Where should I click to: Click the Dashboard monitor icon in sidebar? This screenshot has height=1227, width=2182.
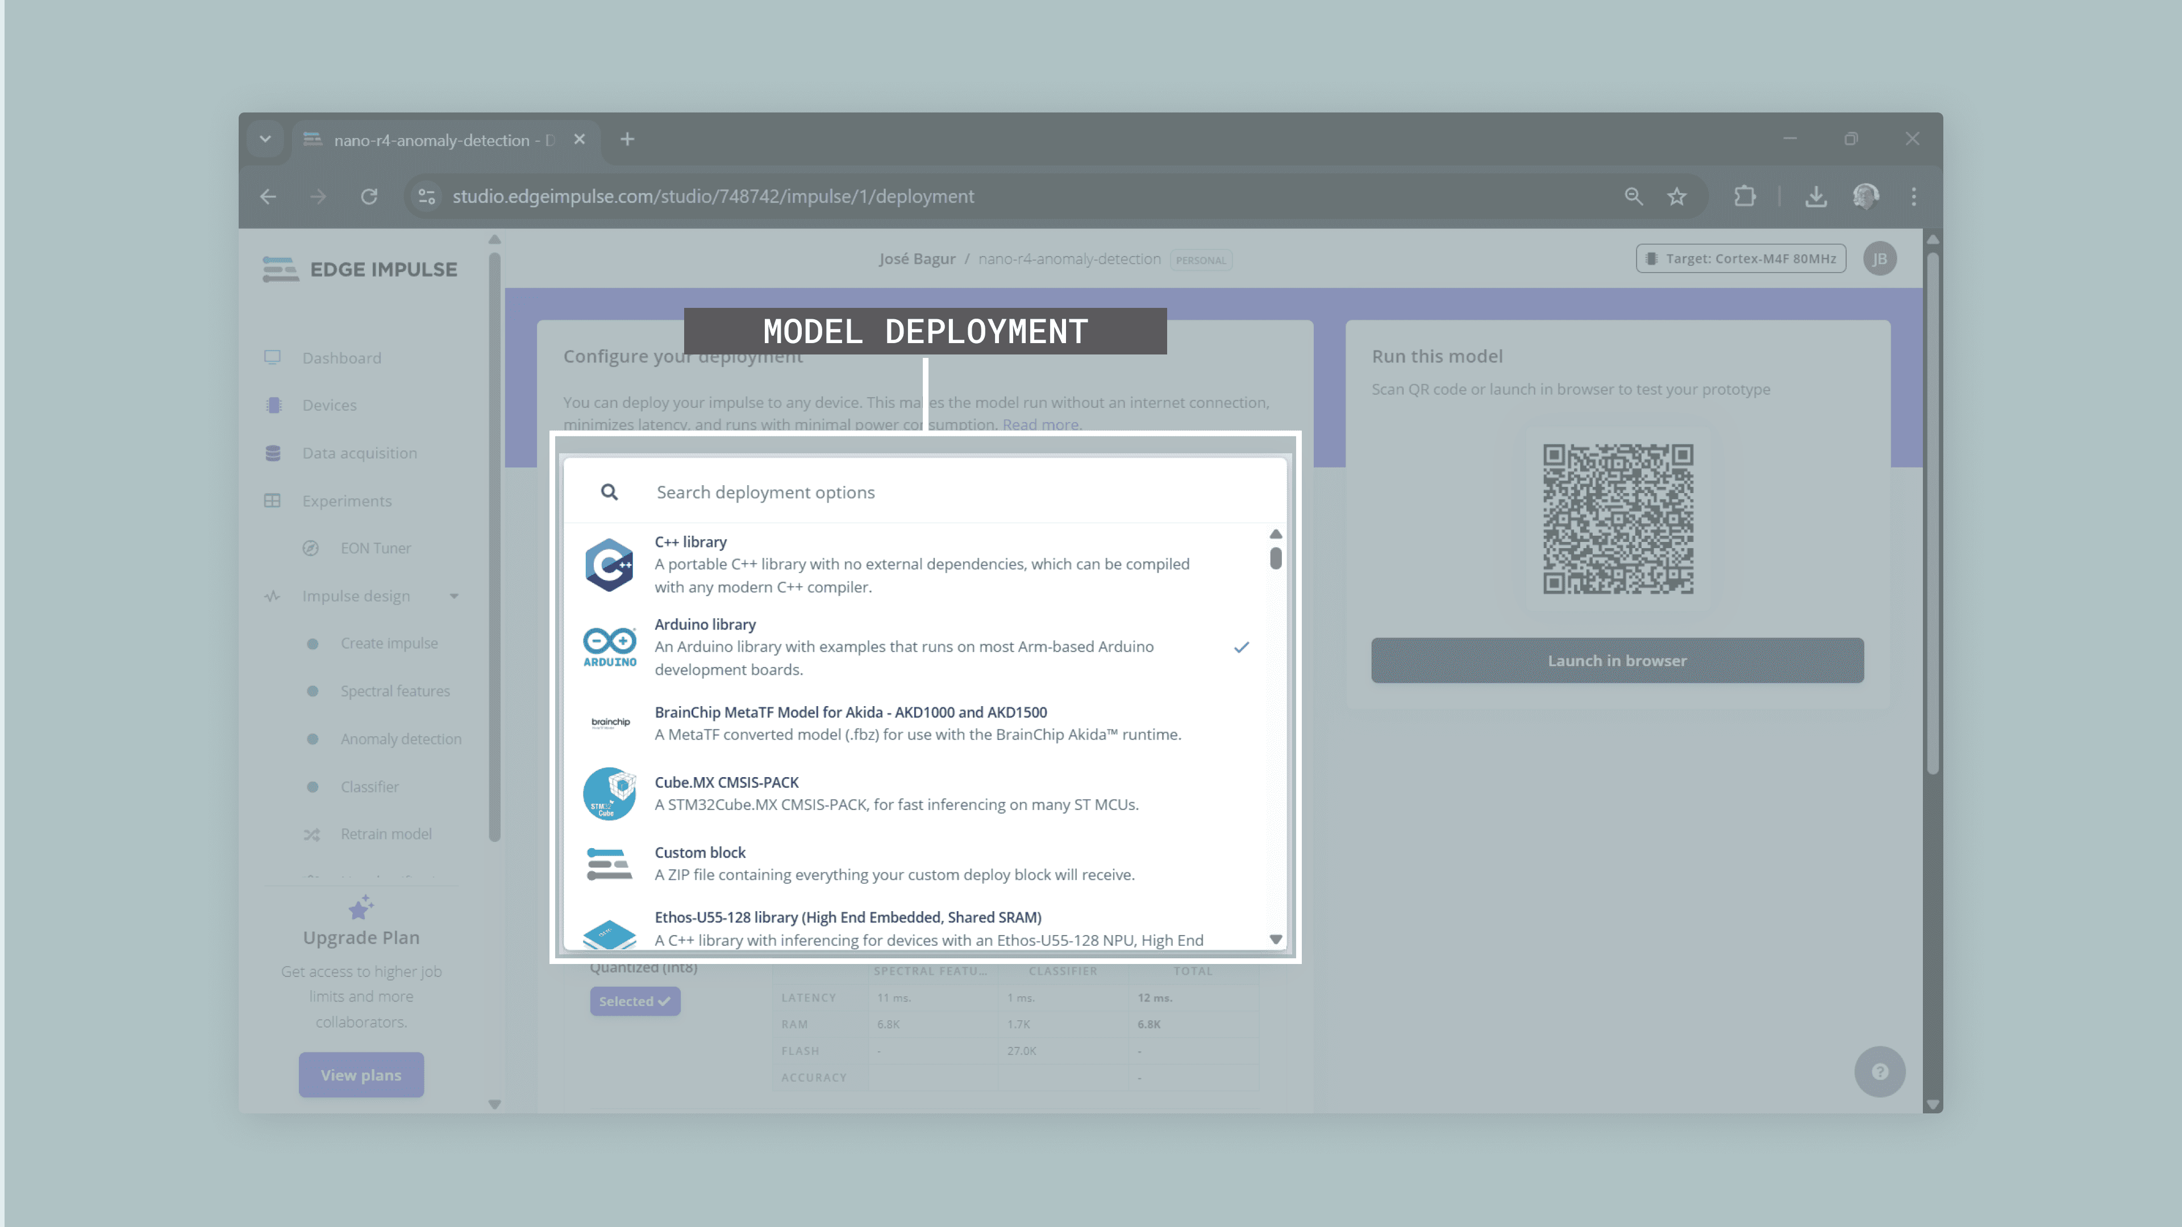tap(272, 357)
